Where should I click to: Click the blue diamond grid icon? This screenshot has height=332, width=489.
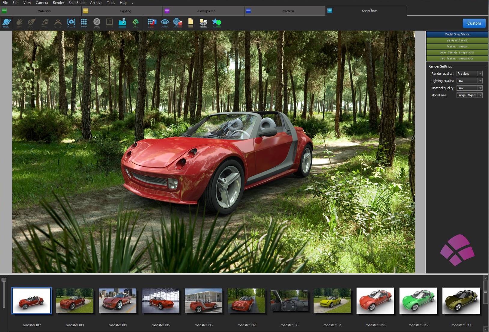point(84,23)
